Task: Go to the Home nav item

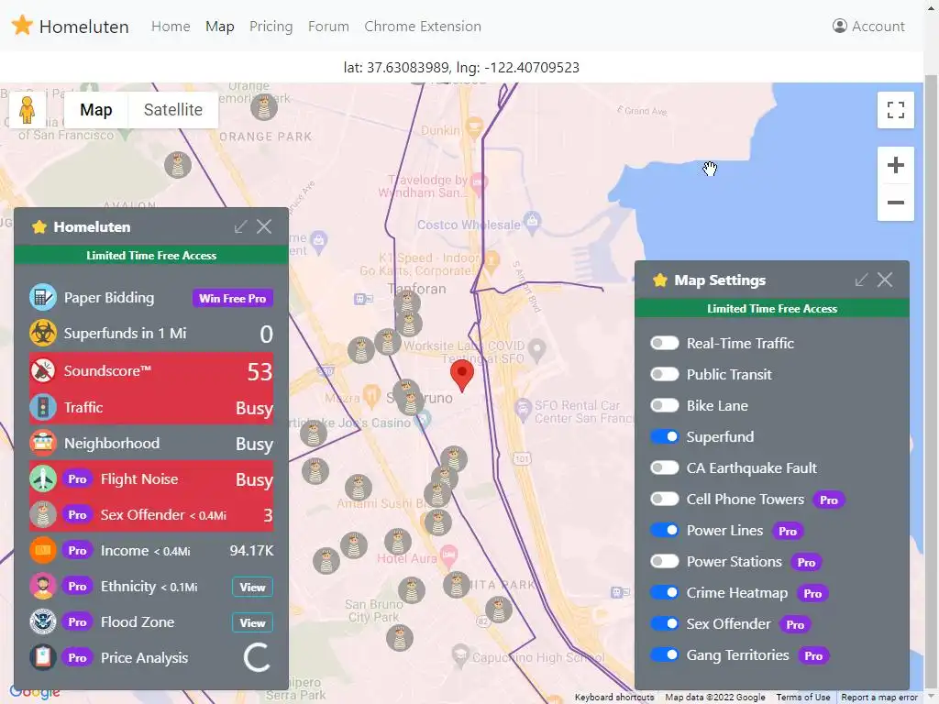Action: pos(171,27)
